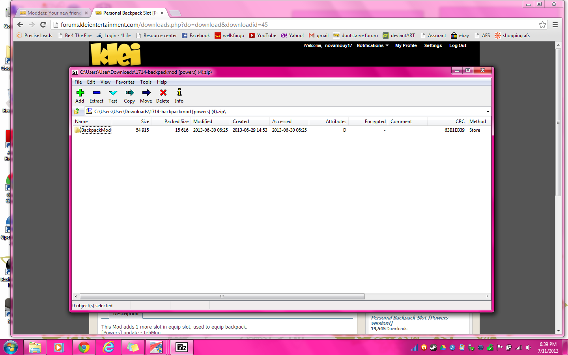Viewport: 568px width, 355px height.
Task: Select the Copy toolbar icon
Action: click(x=130, y=93)
